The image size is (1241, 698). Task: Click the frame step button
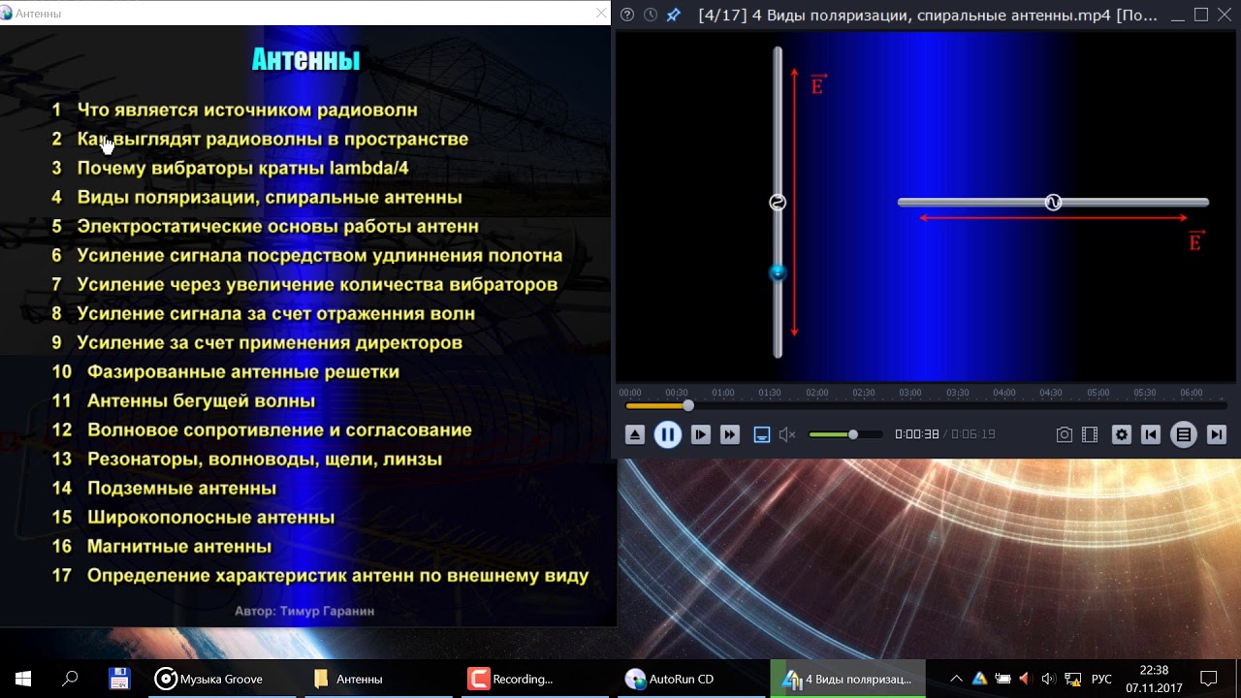701,435
